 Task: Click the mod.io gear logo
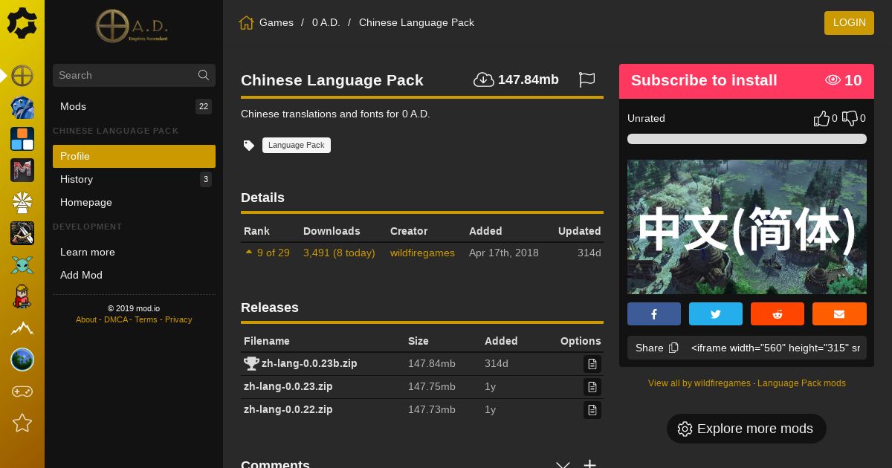(22, 23)
